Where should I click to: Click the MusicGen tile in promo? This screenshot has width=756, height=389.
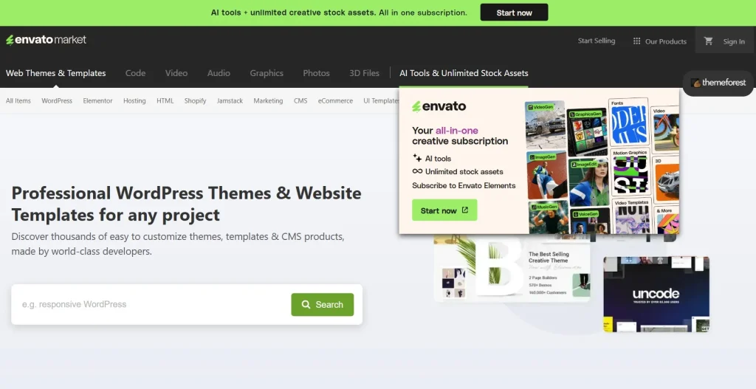[x=549, y=218]
